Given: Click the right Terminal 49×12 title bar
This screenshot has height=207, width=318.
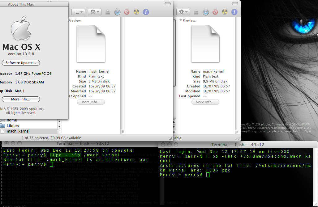Looking at the screenshot, I should (238, 145).
